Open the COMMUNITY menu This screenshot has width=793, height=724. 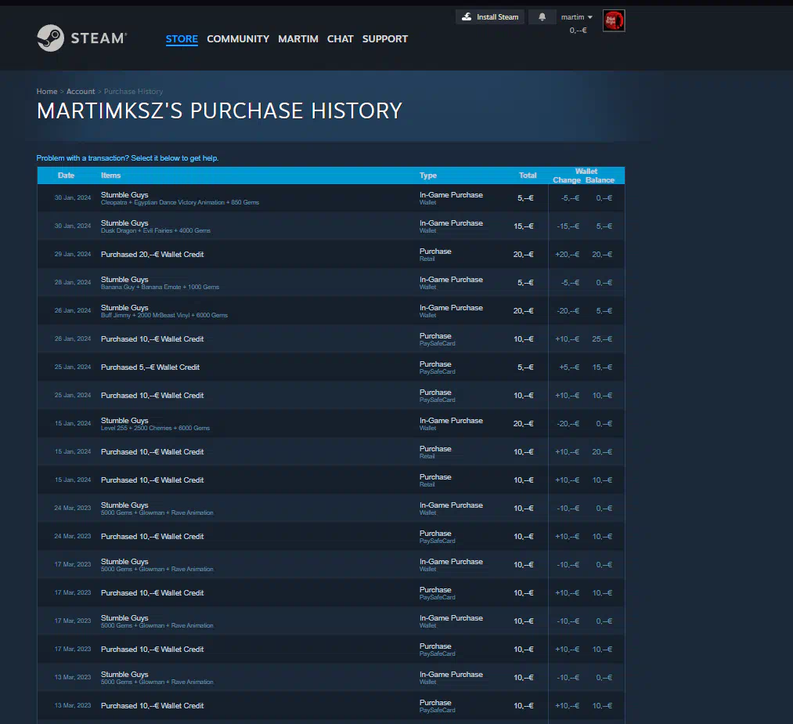(238, 38)
